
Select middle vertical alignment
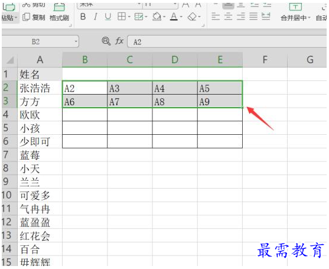tap(228, 5)
